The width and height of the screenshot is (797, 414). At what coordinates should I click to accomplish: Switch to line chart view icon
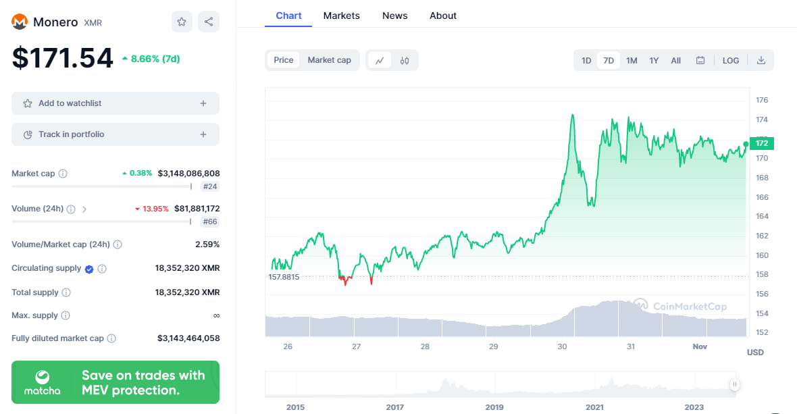[380, 60]
